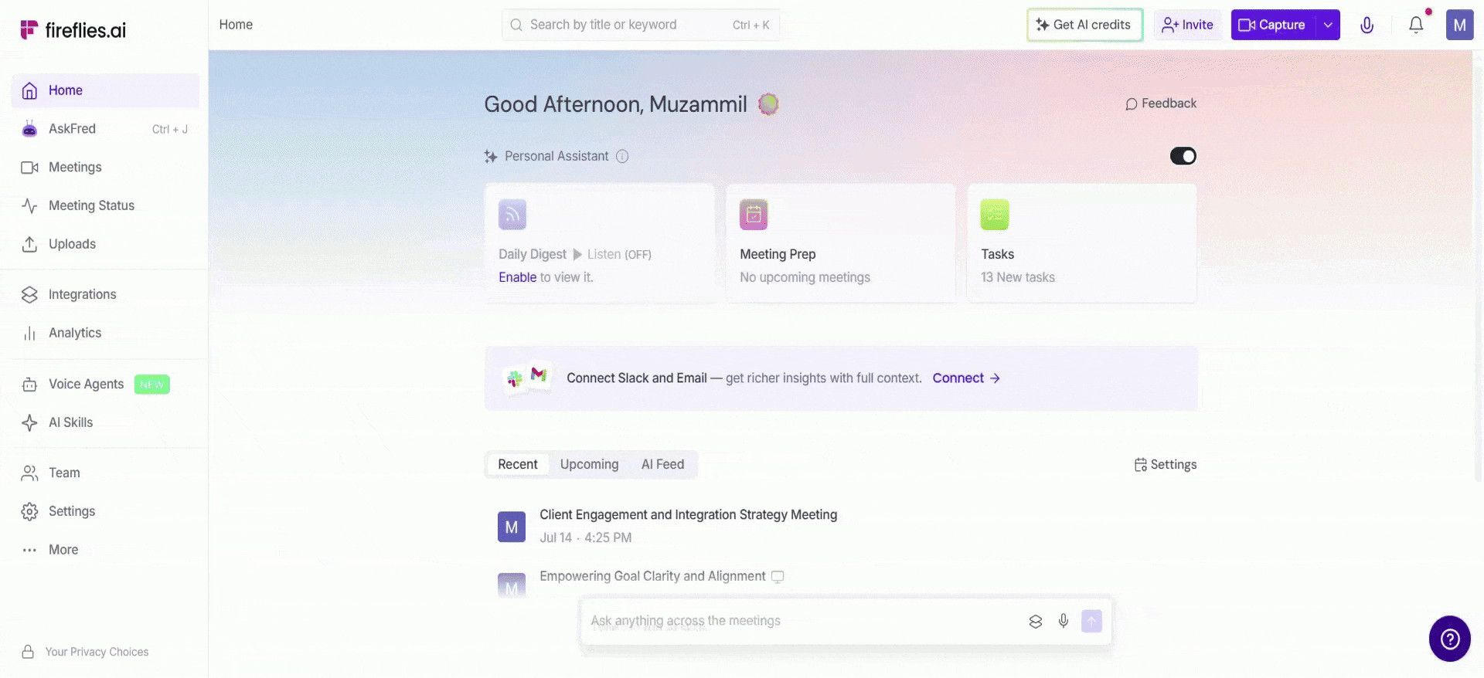
Task: Click the Home breadcrumb title
Action: (236, 25)
